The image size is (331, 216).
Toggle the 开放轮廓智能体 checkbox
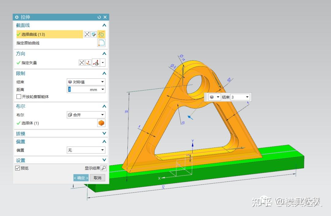tap(19, 96)
